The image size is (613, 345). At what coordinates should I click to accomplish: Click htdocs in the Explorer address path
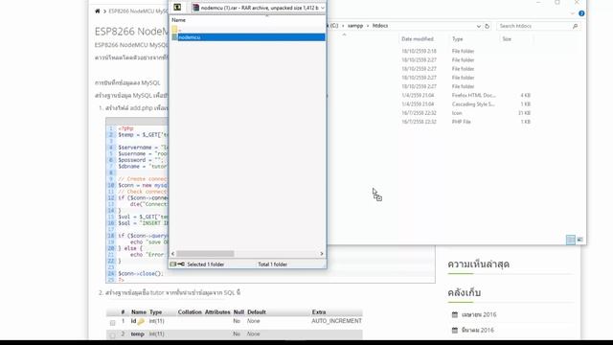(380, 26)
